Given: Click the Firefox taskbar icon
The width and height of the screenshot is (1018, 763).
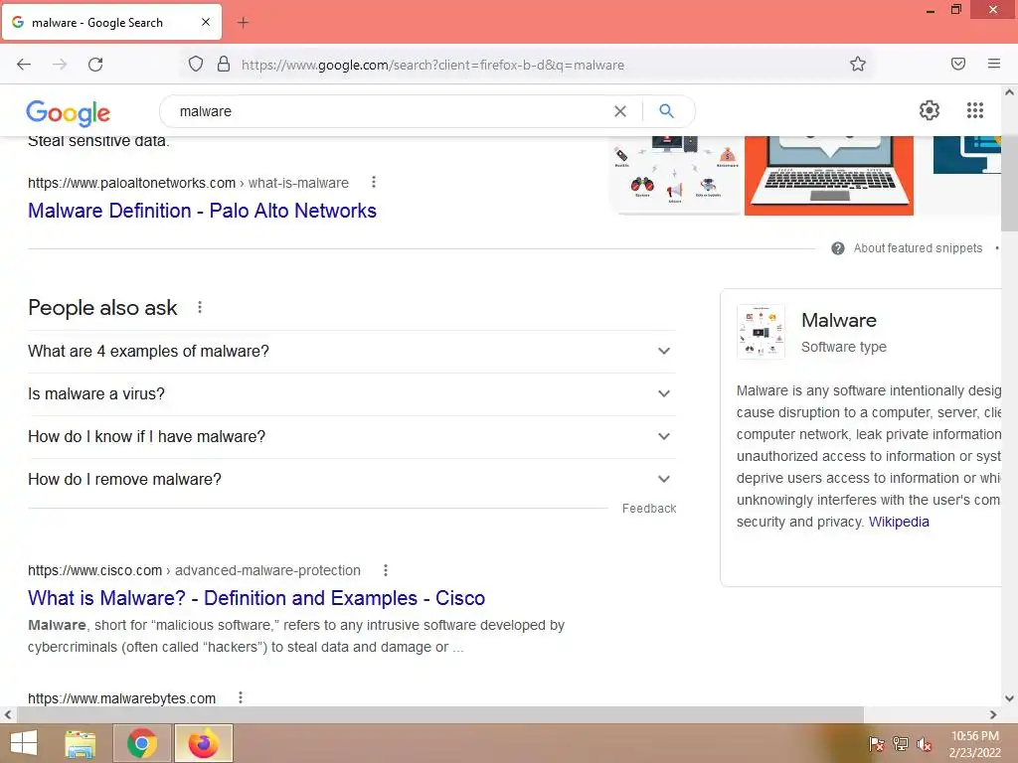Looking at the screenshot, I should [x=203, y=743].
